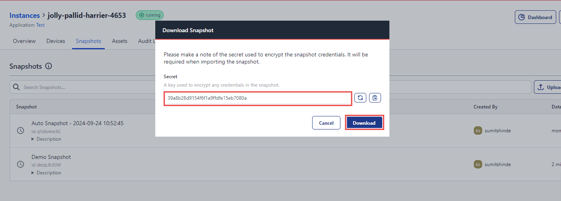This screenshot has height=201, width=561.
Task: Click the jolly-pallid-harrier-4653 instance name
Action: [x=87, y=15]
